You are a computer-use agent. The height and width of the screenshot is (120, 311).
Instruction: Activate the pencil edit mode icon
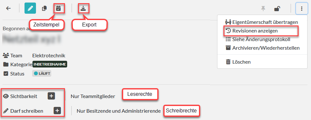coord(30,8)
